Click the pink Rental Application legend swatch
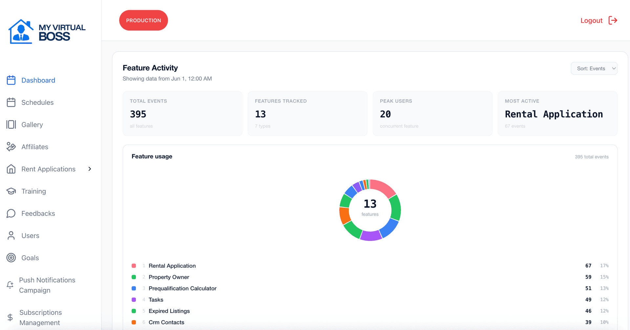 point(134,266)
